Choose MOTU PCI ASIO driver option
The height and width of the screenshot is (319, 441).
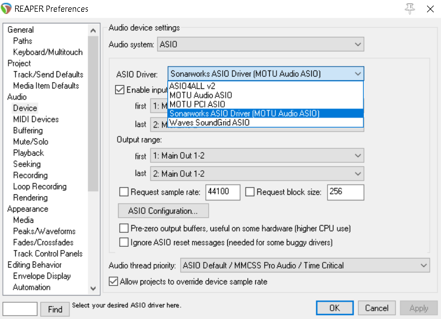click(265, 104)
